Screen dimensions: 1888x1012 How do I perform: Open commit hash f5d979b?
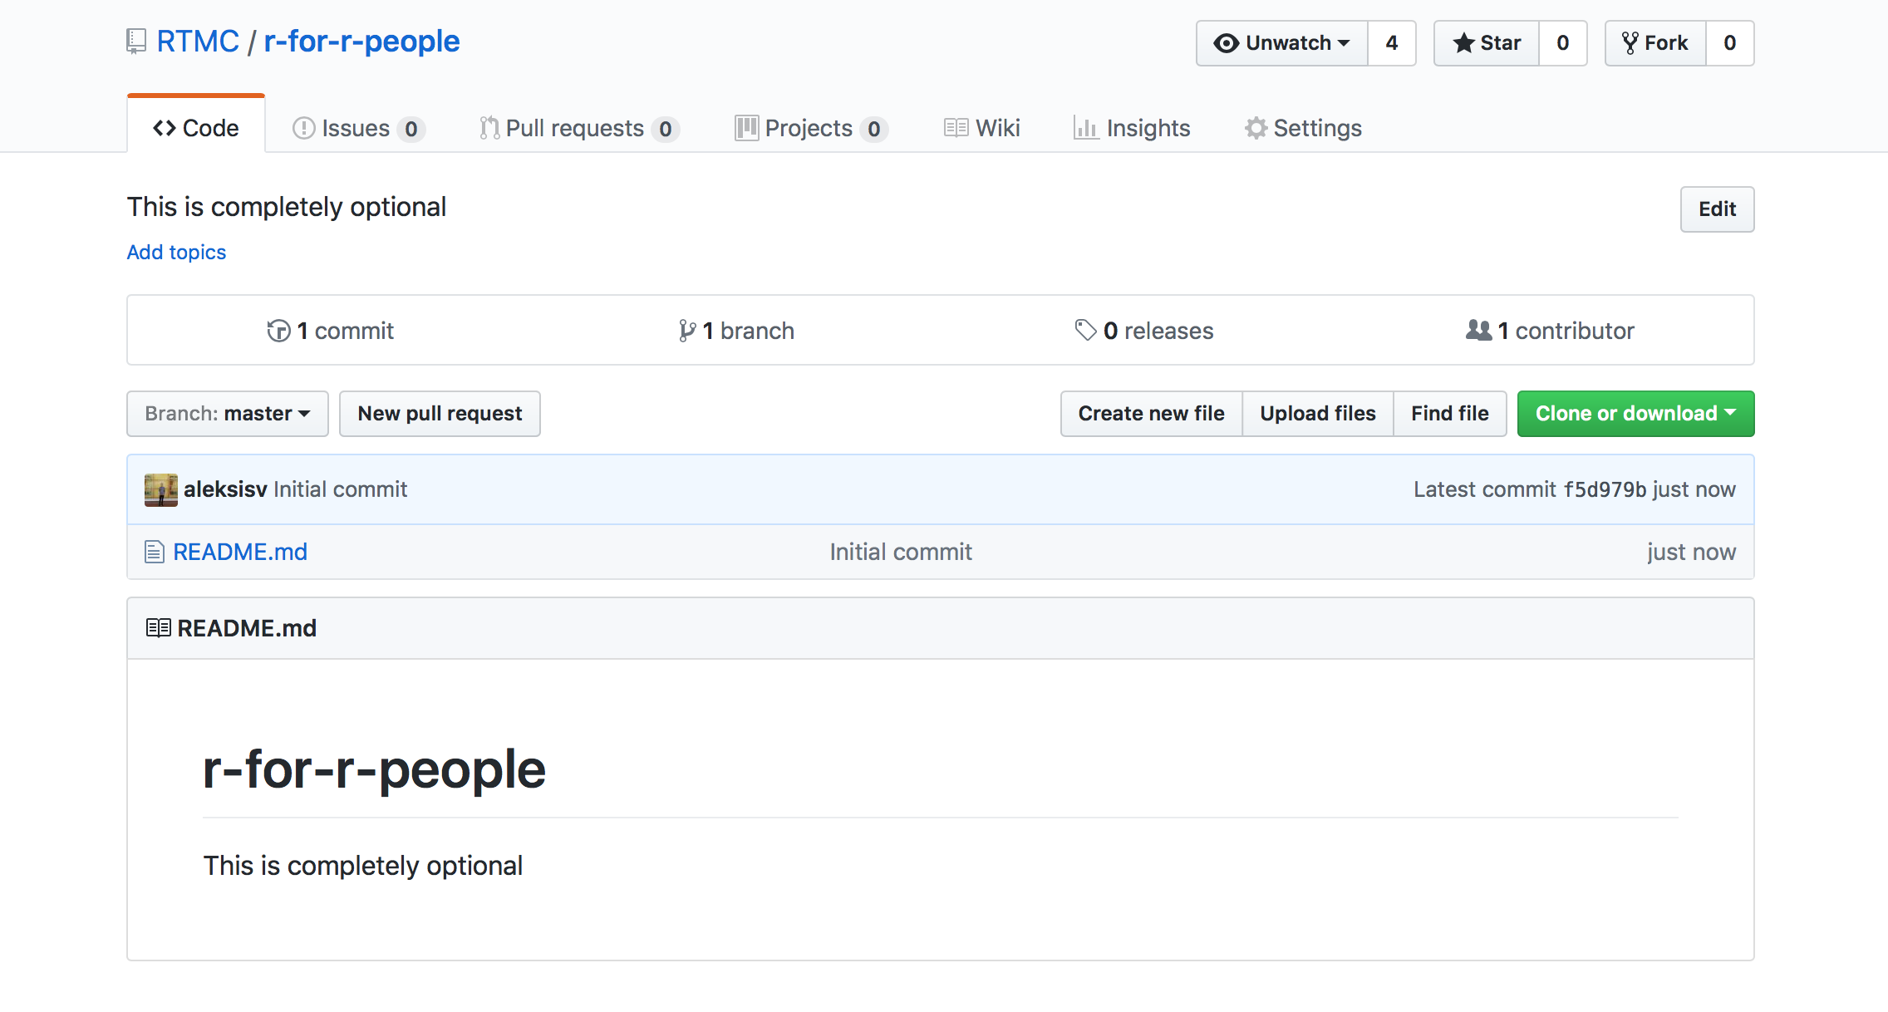point(1605,489)
